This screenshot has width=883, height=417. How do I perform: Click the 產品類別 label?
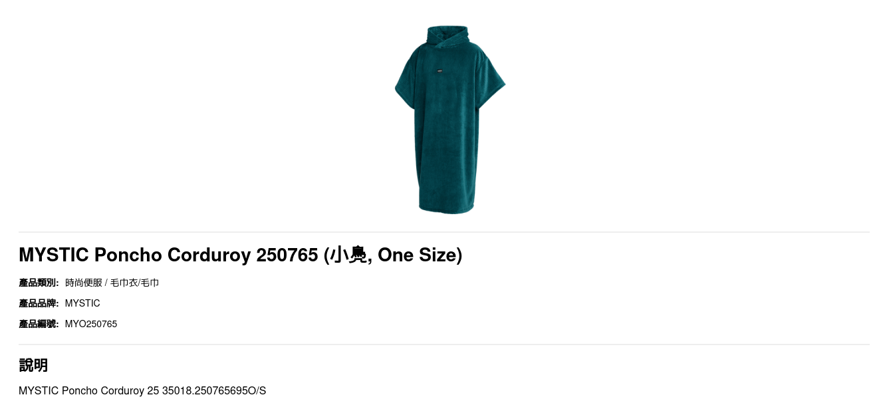coord(39,283)
